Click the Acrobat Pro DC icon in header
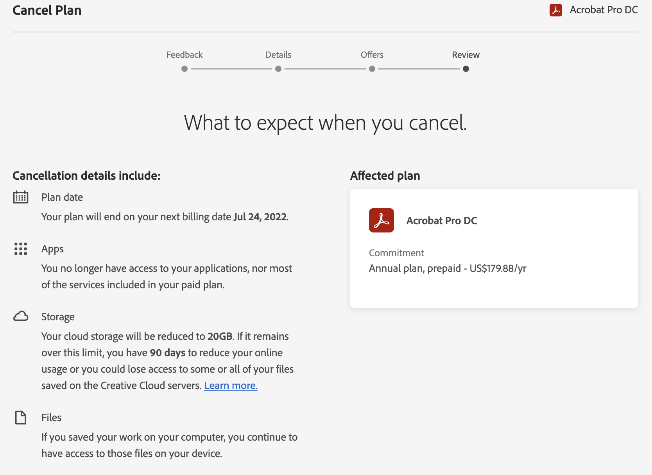Screen dimensions: 652x475 click(x=555, y=10)
